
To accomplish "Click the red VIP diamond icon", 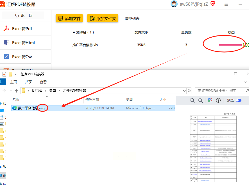I will 213,4.
